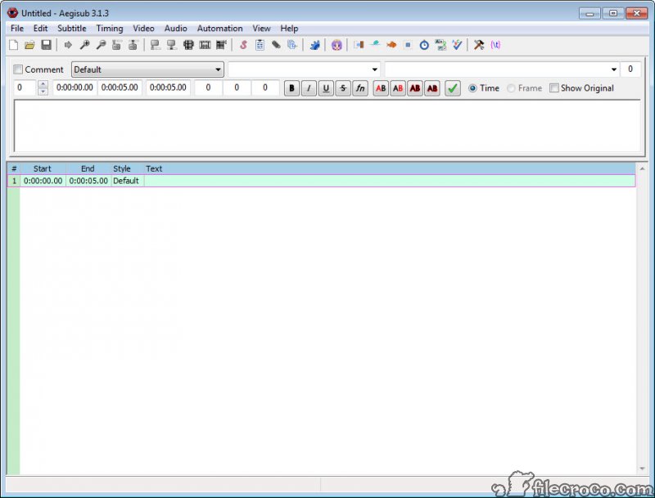Commit the line with green checkmark
The image size is (655, 498).
click(453, 88)
